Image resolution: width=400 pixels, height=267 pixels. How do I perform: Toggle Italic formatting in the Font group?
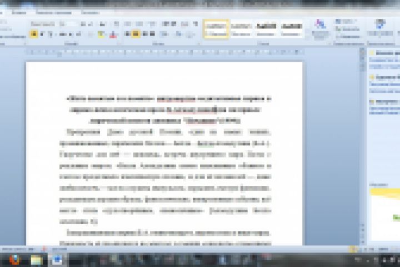click(42, 34)
